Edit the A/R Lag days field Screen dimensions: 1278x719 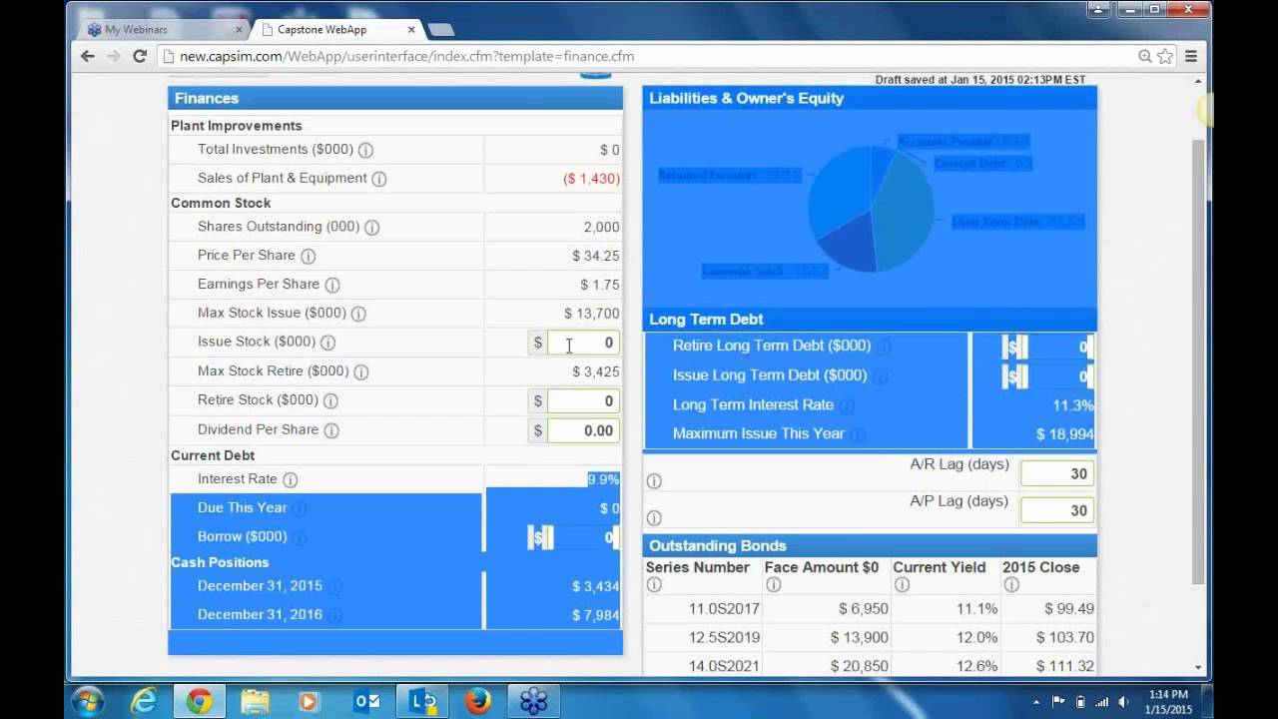[1057, 474]
